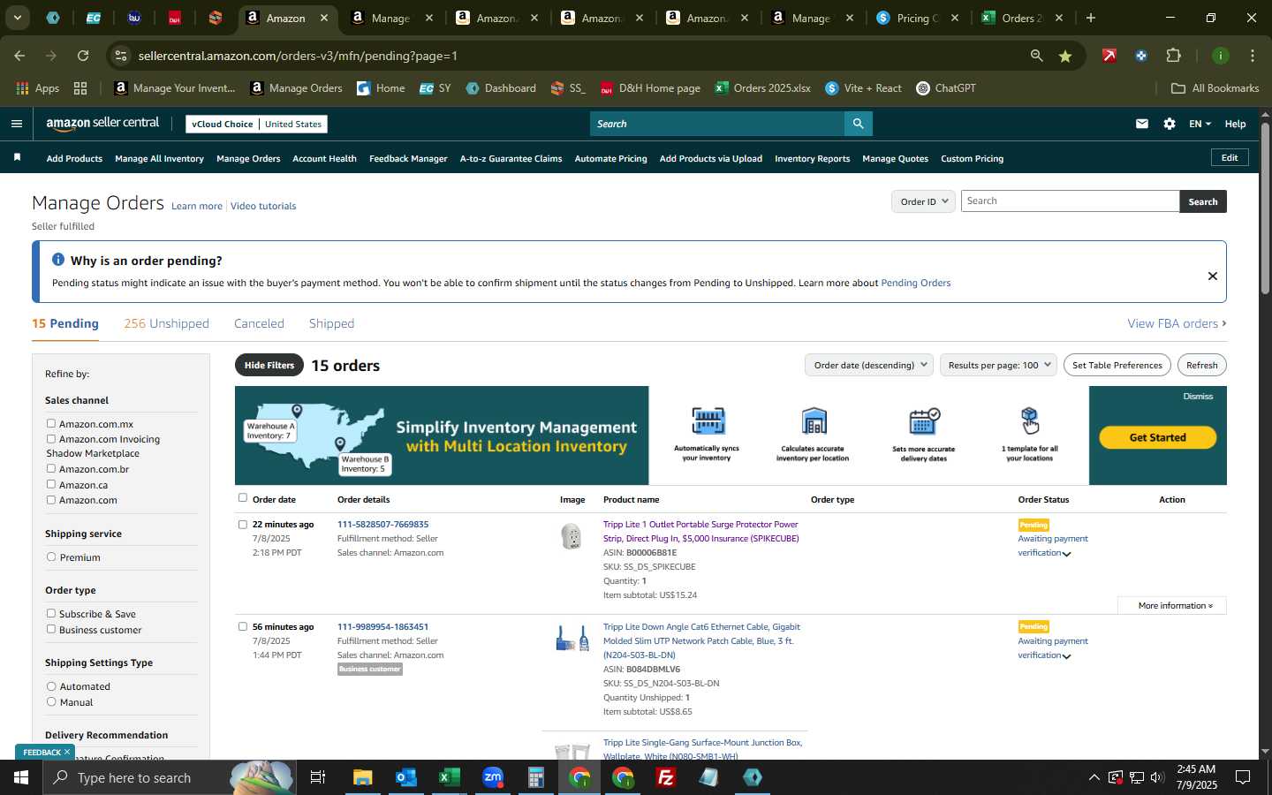The width and height of the screenshot is (1272, 795).
Task: Open the Results per page dropdown
Action: pos(998,365)
